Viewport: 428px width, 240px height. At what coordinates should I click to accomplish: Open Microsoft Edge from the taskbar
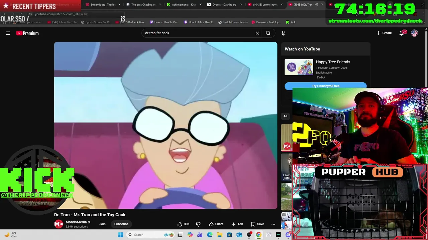(210, 235)
